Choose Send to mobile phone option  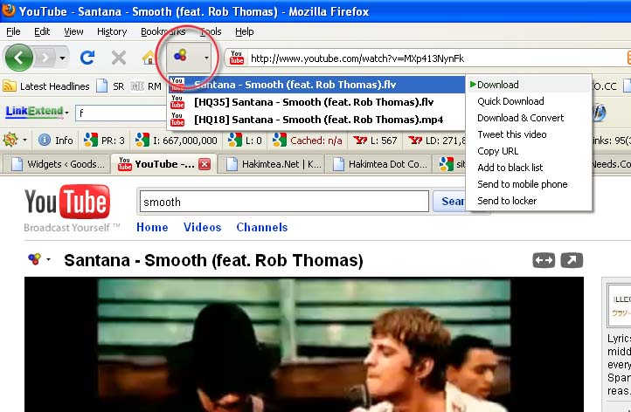point(529,184)
